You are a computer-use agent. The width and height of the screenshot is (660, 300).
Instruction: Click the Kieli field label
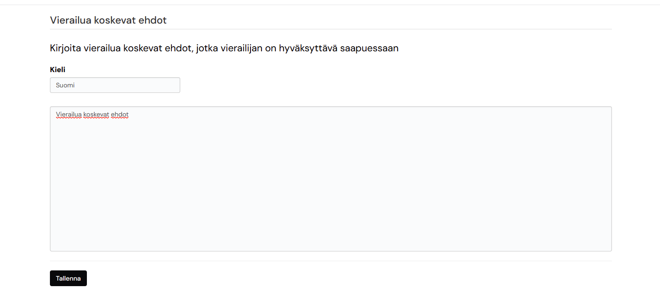[x=58, y=70]
